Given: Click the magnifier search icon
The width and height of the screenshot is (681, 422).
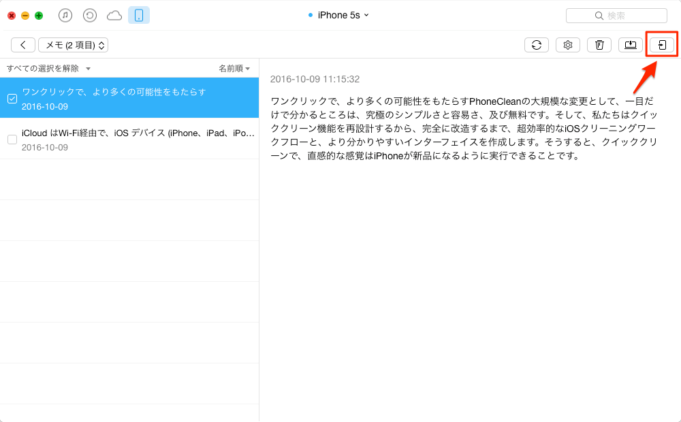Looking at the screenshot, I should pos(599,16).
